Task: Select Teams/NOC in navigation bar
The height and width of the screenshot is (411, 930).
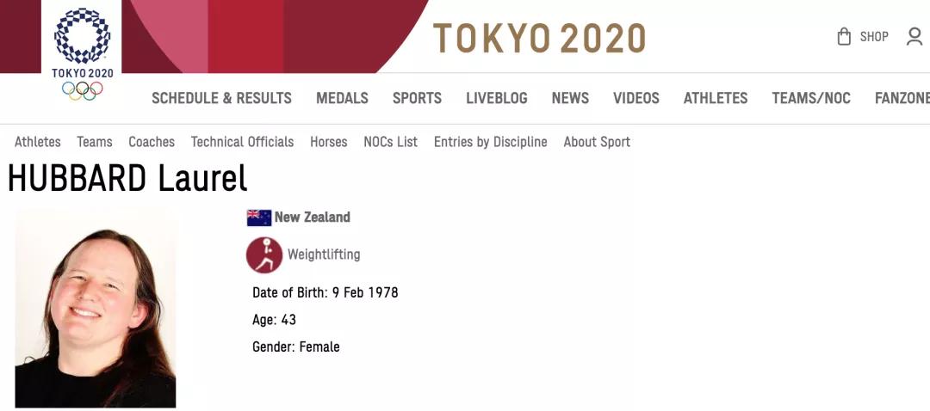Action: pyautogui.click(x=811, y=98)
